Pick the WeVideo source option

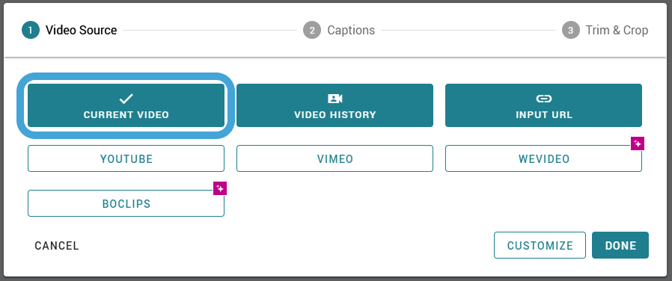(543, 158)
